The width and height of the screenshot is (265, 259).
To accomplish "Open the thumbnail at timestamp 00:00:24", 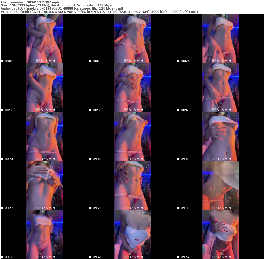I will click(220, 38).
